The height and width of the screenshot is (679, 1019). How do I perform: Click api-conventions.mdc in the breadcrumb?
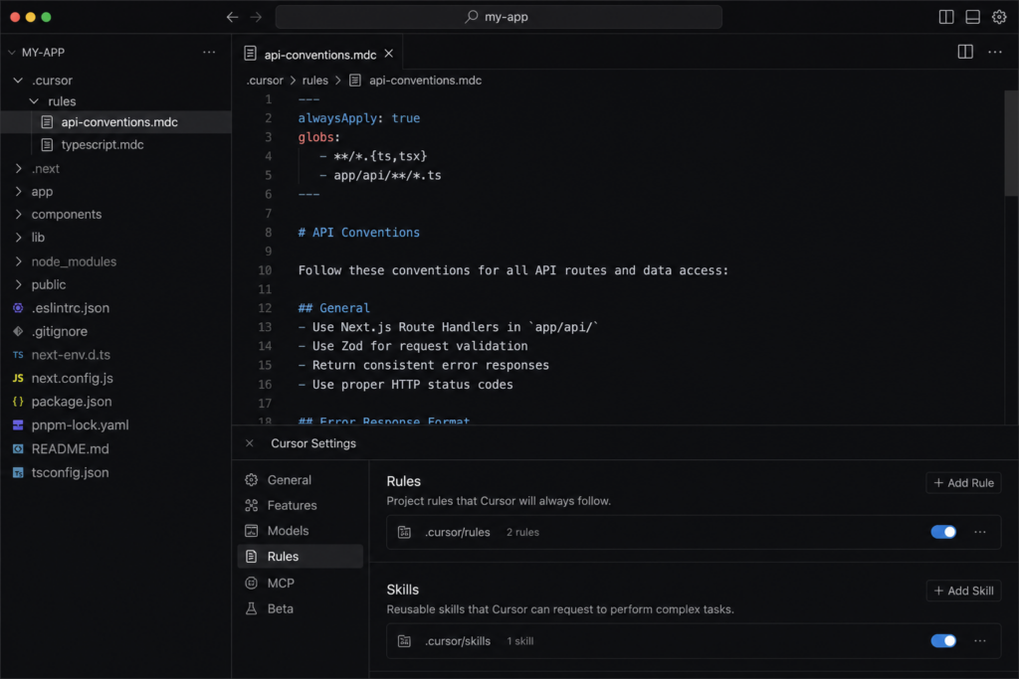[425, 81]
